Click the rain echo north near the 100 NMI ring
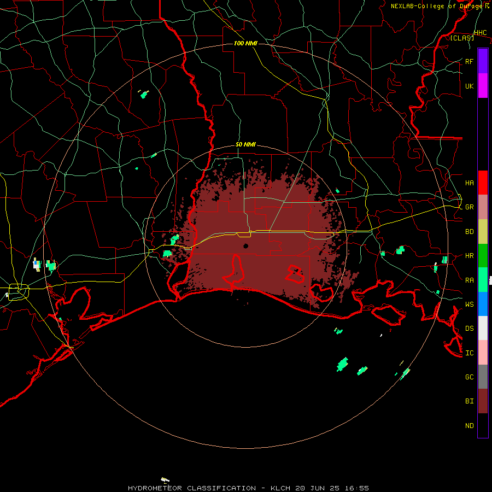 (x=145, y=94)
